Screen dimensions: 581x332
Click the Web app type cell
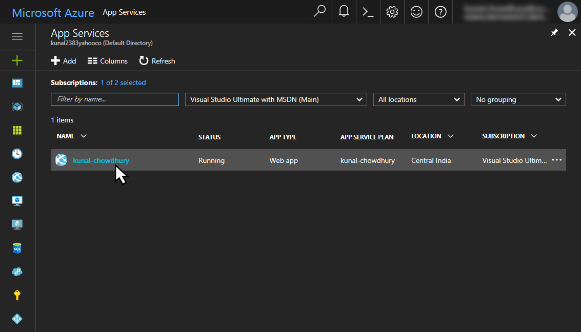(x=284, y=160)
